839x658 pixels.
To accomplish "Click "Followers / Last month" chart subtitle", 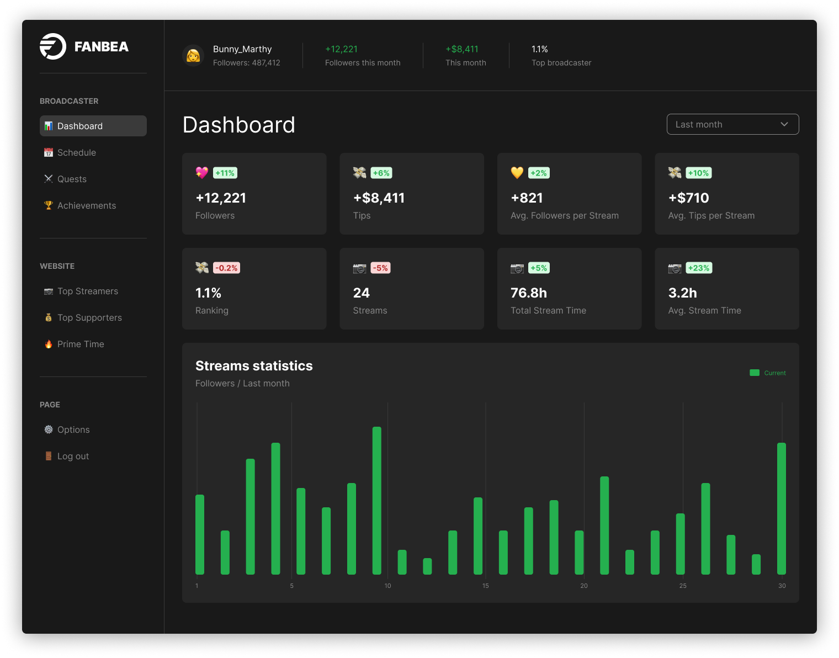I will click(x=242, y=383).
